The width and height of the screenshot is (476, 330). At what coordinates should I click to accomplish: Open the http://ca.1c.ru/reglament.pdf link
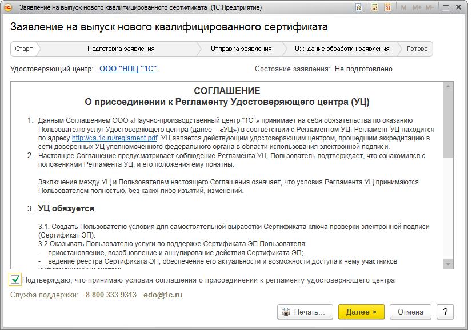[114, 138]
